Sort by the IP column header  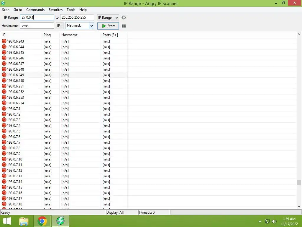21,35
